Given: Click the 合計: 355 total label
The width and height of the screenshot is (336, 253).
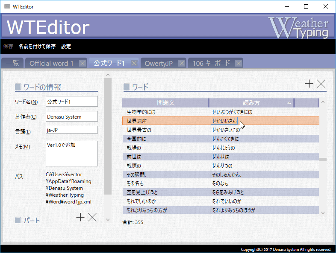Looking at the screenshot, I should (133, 222).
